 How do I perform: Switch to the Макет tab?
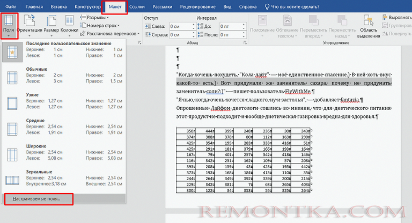pyautogui.click(x=115, y=6)
